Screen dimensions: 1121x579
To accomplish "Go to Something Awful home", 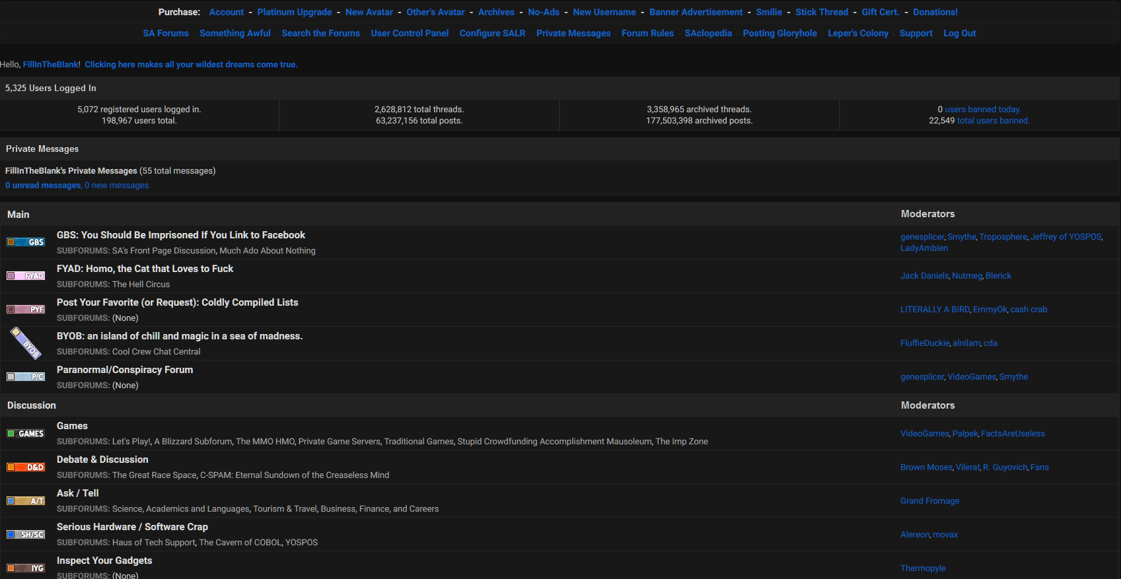I will [235, 33].
